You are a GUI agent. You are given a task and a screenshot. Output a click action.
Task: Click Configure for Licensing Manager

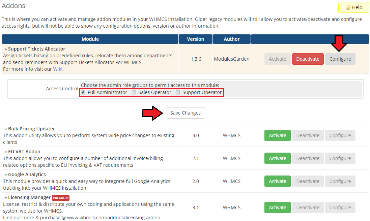340,208
